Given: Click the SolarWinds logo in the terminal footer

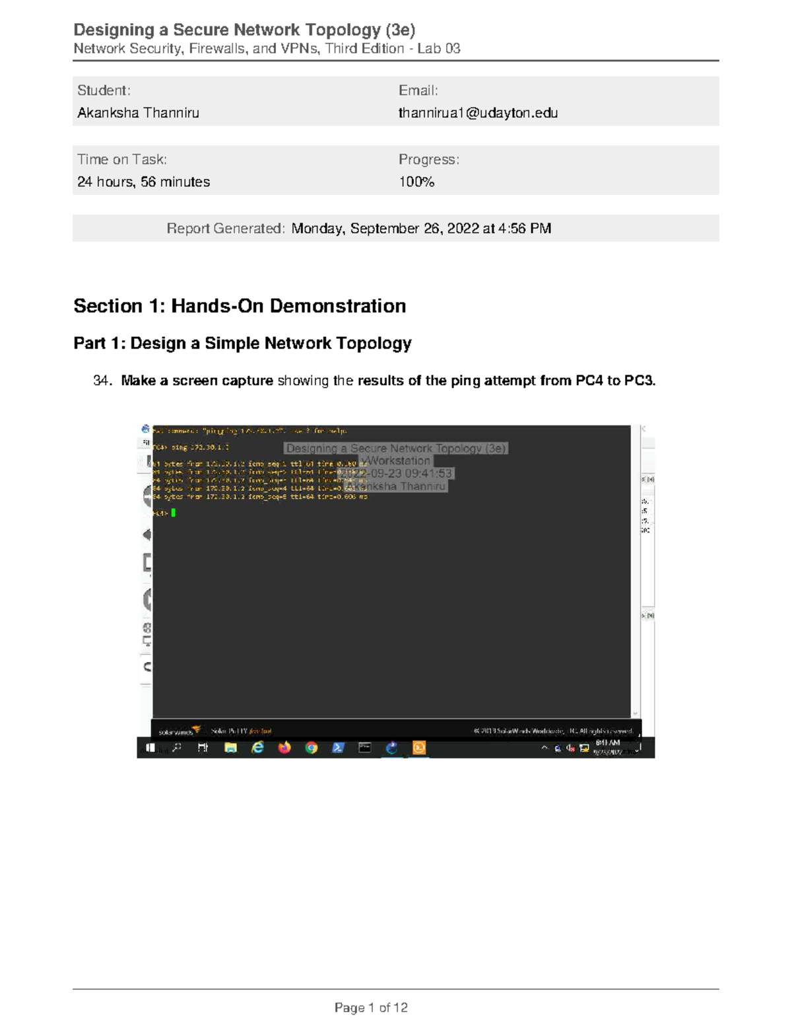Looking at the screenshot, I should pos(179,731).
